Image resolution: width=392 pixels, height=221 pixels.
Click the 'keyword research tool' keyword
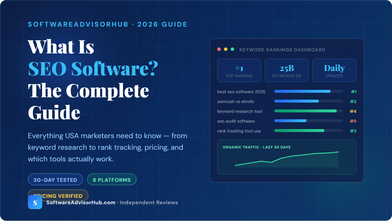(x=240, y=111)
